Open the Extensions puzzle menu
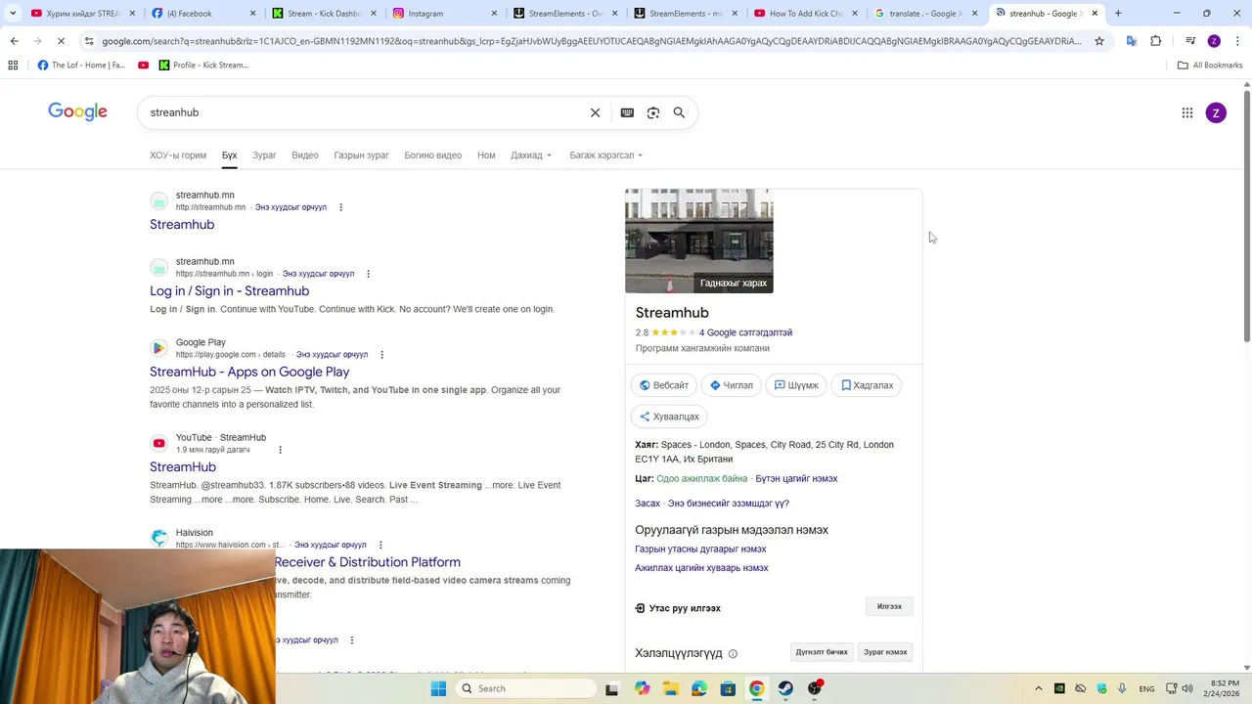 tap(1156, 41)
